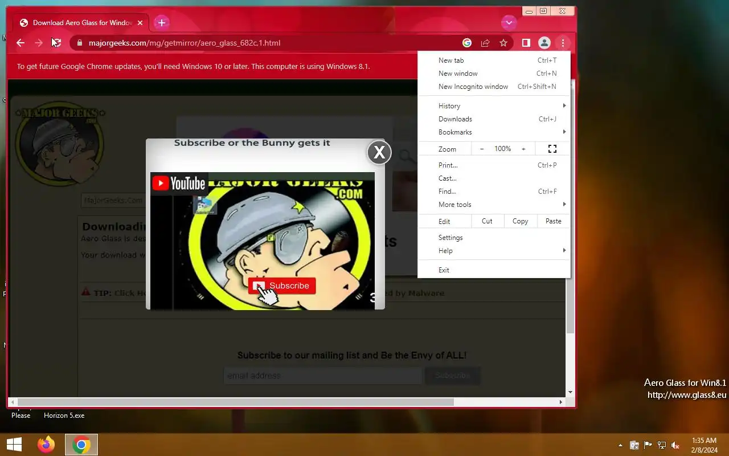Open Settings from the Chrome menu
Image resolution: width=729 pixels, height=456 pixels.
[494, 238]
